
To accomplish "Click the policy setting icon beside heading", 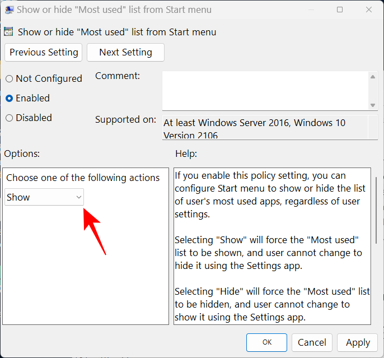I will click(x=8, y=32).
